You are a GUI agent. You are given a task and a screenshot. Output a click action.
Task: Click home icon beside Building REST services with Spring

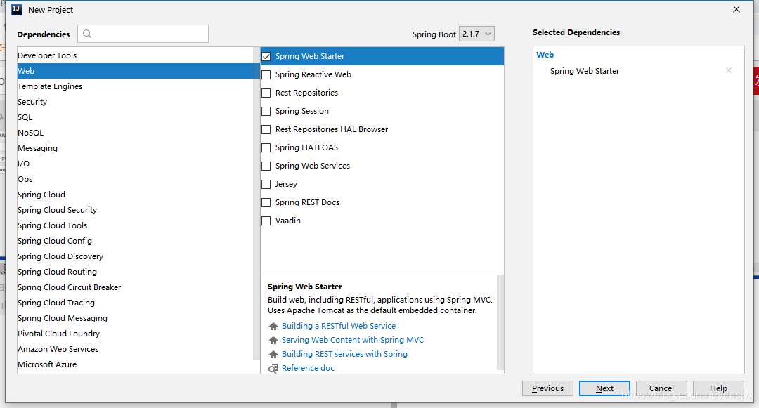273,355
